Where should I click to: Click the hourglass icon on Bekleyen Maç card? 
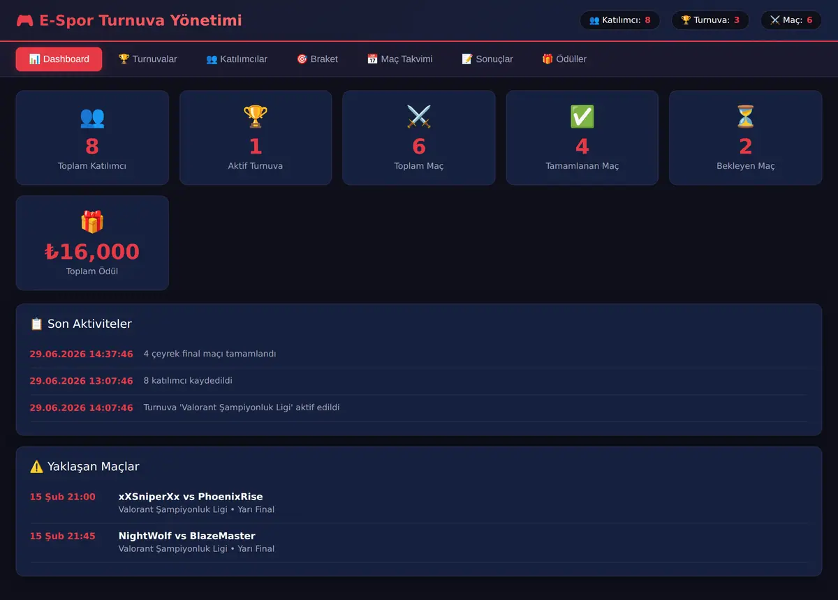pyautogui.click(x=746, y=117)
